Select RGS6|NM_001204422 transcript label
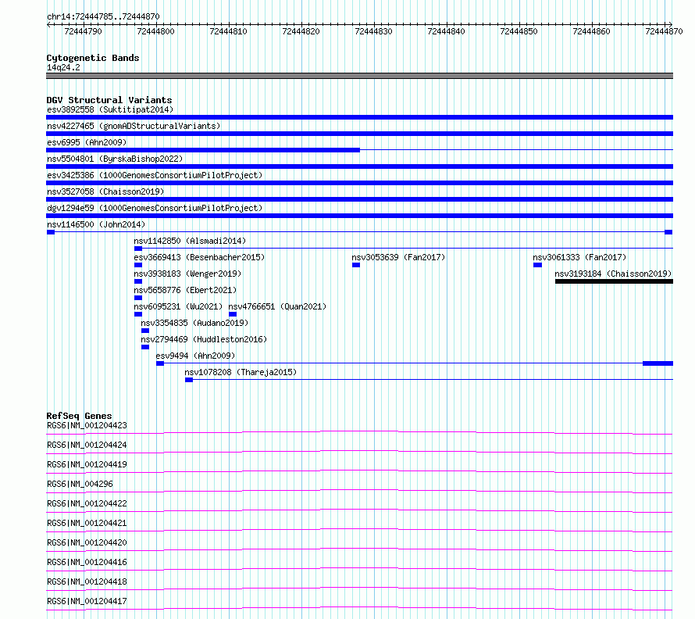695x619 pixels. pos(87,503)
